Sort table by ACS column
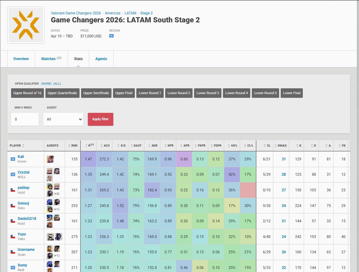Viewport: 359px width, 272px height. (x=105, y=146)
